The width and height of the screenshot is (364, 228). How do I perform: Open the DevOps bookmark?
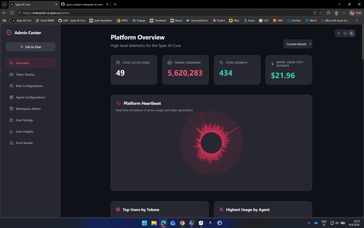pyautogui.click(x=294, y=20)
